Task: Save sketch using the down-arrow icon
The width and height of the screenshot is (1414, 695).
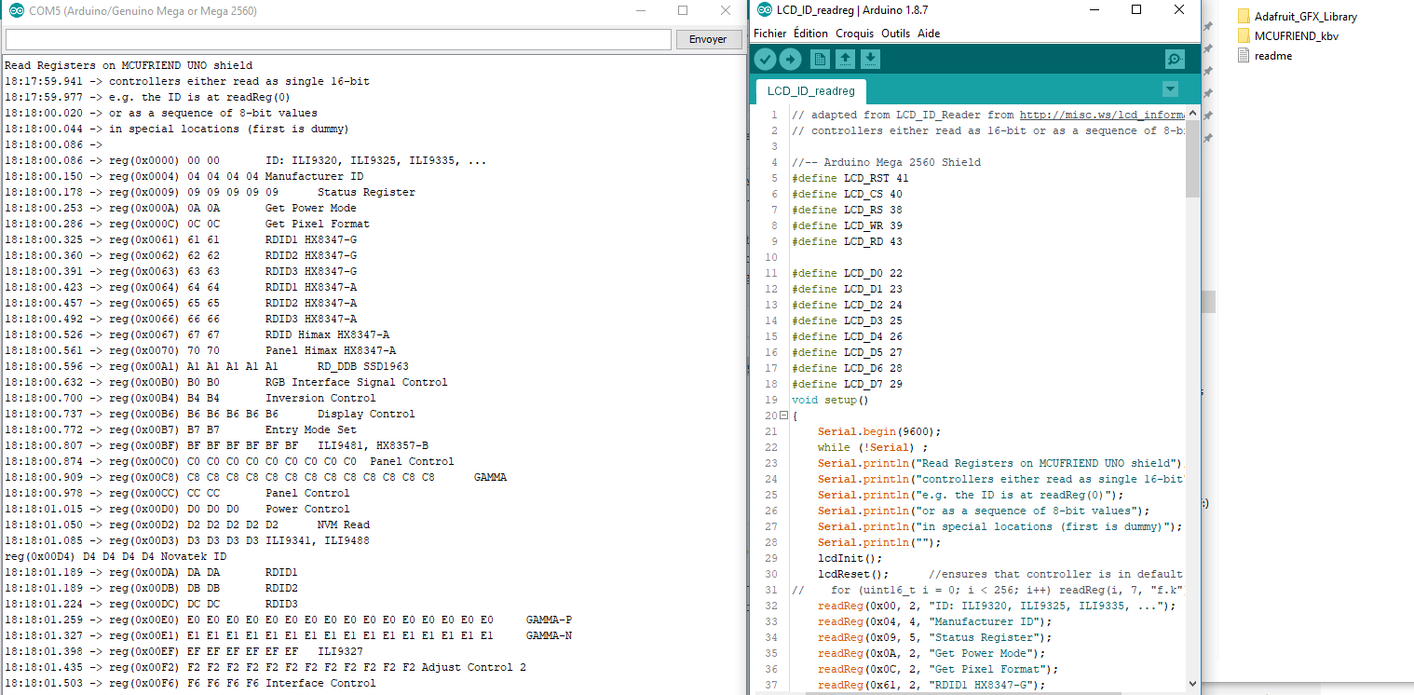Action: [x=870, y=60]
